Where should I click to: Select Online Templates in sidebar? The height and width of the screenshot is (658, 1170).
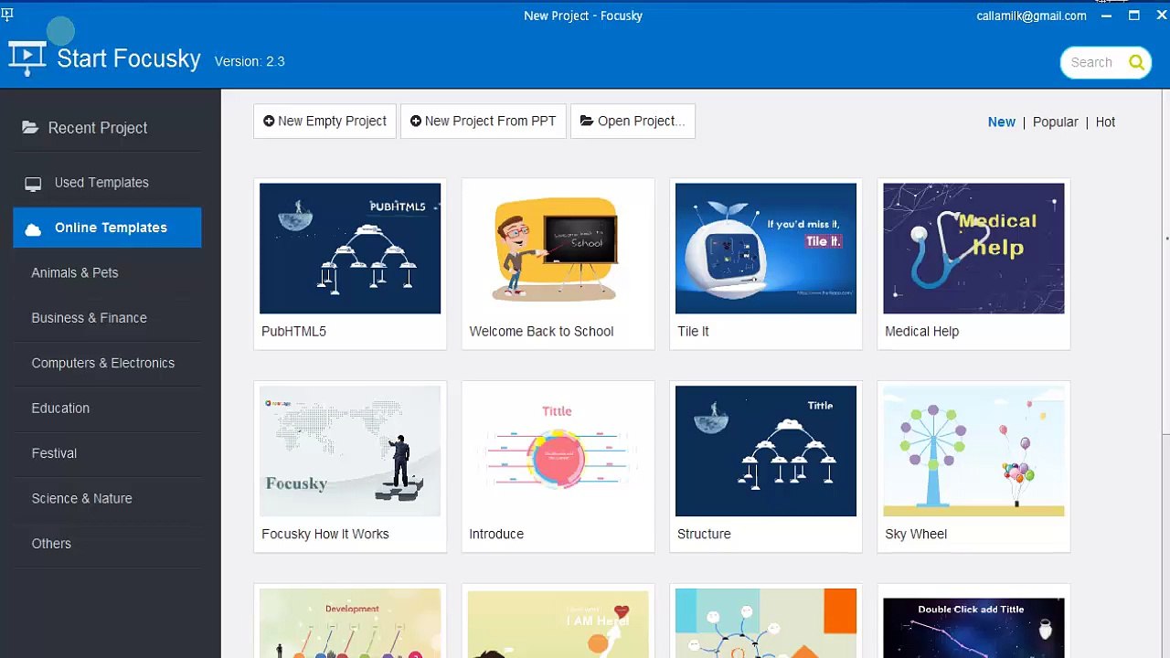coord(107,228)
